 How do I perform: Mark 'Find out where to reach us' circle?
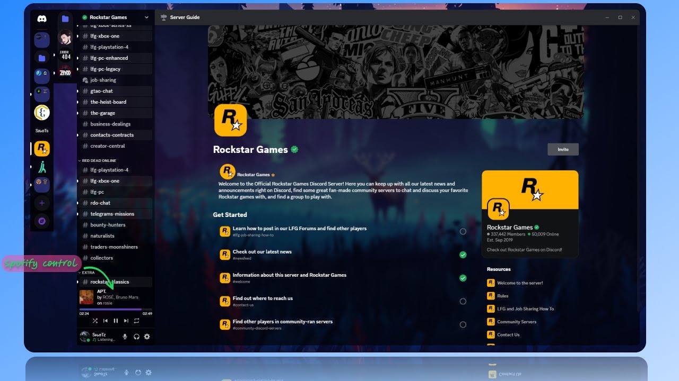463,301
